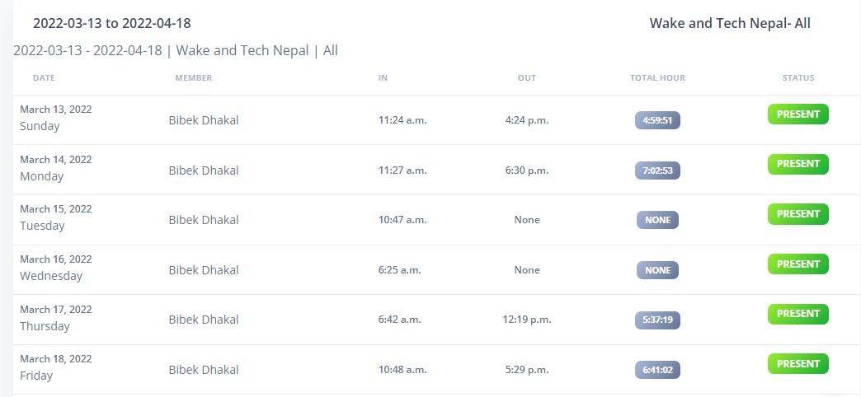The image size is (861, 397).
Task: Select the 6:41:02 total hour badge
Action: (x=657, y=370)
